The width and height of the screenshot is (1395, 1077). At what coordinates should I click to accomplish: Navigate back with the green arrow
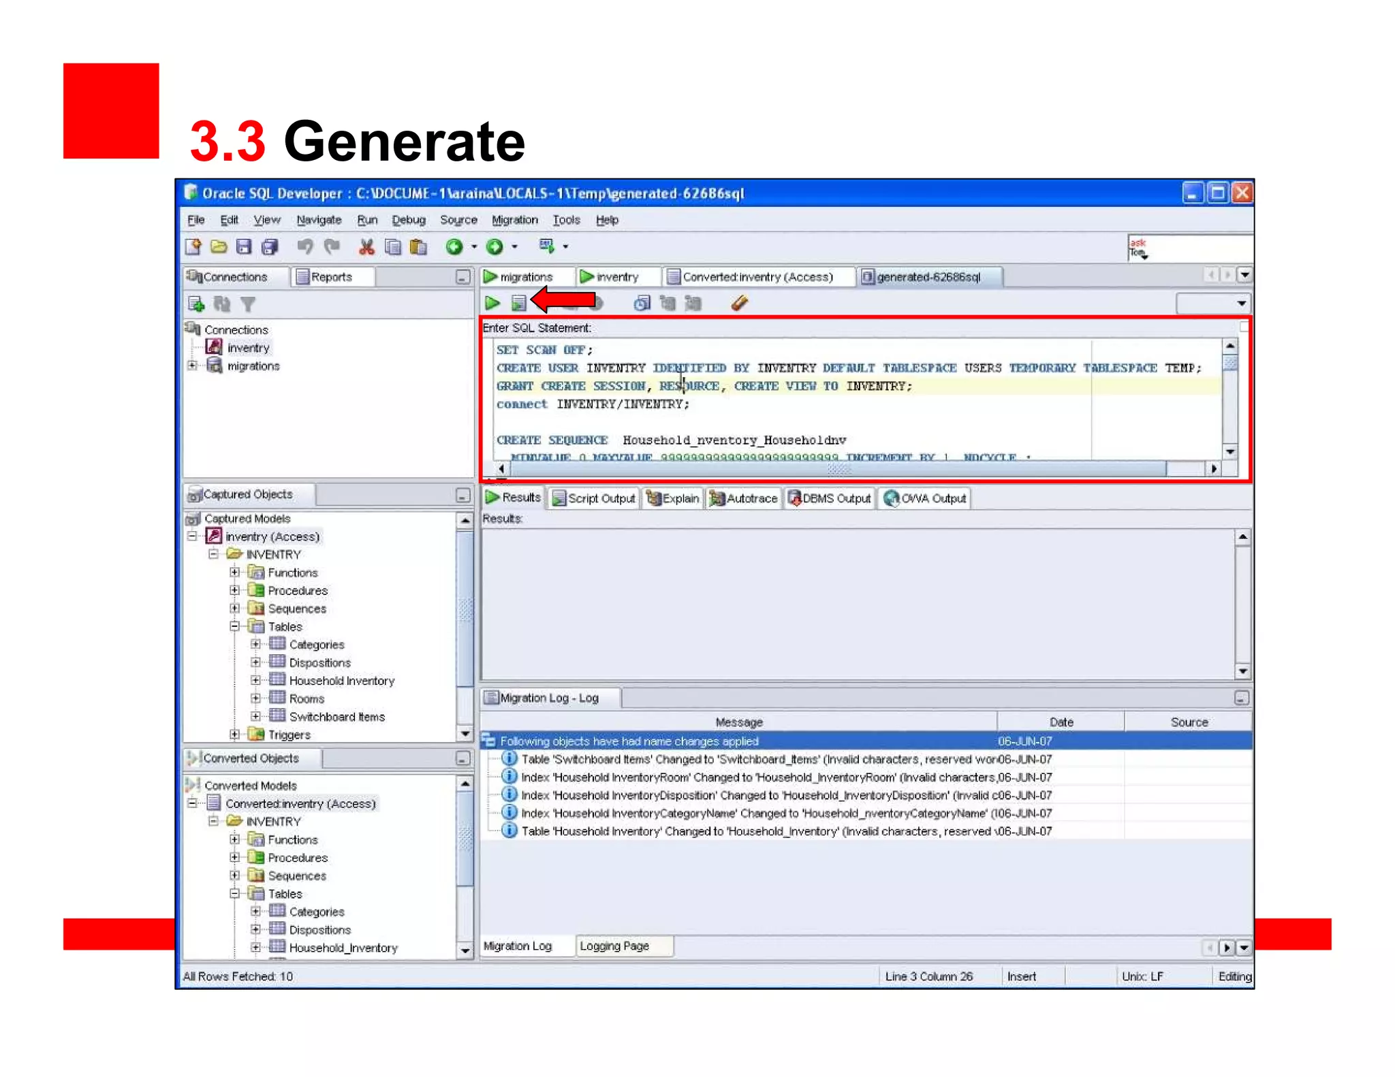pyautogui.click(x=454, y=247)
